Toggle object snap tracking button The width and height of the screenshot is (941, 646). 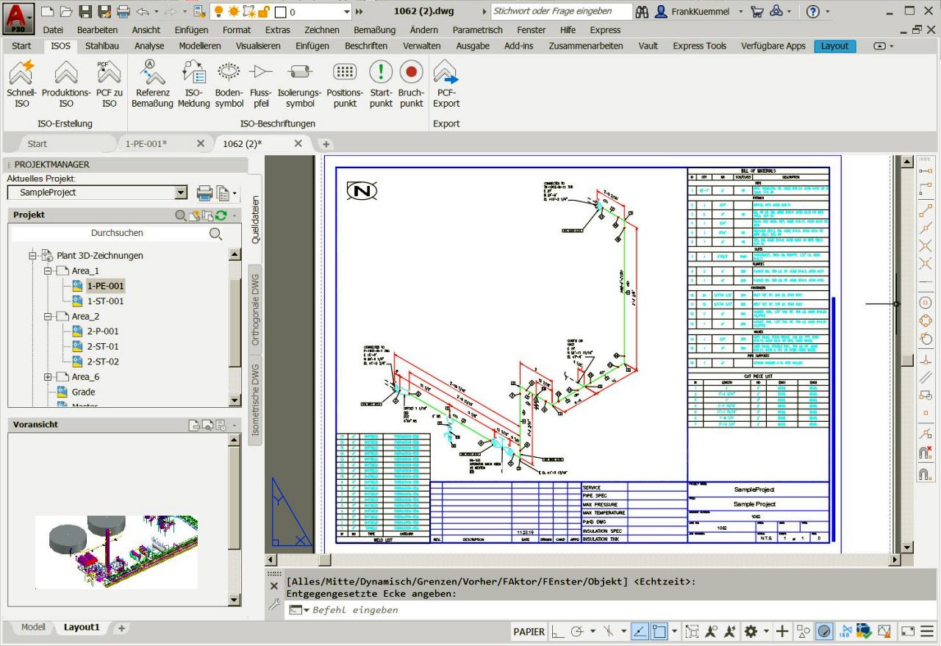pos(640,631)
